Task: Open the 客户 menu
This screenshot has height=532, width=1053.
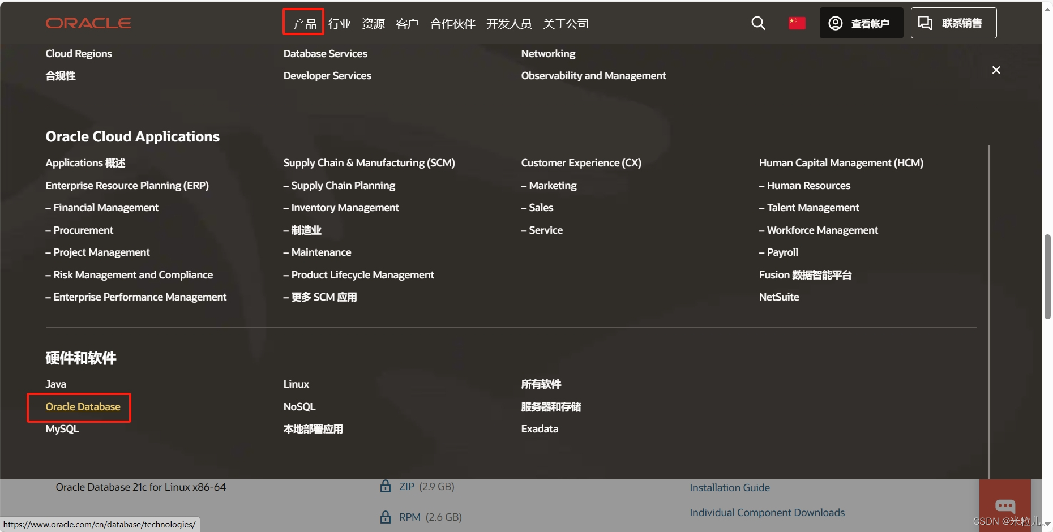Action: (407, 24)
